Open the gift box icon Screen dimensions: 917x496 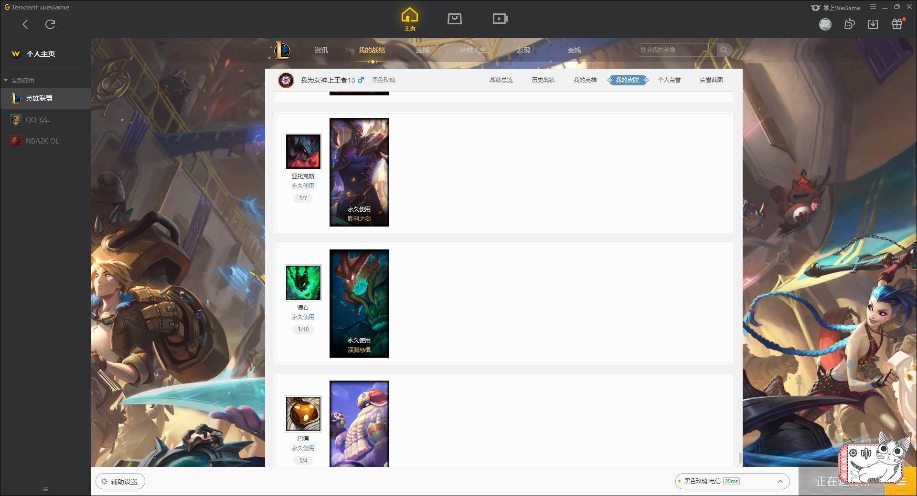click(x=897, y=24)
